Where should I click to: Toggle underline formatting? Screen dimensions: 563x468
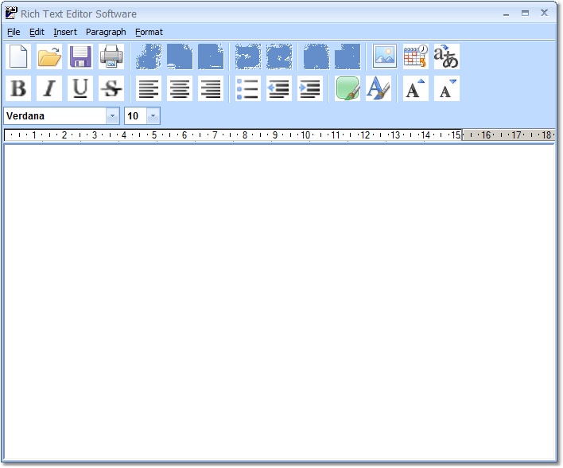pyautogui.click(x=80, y=88)
